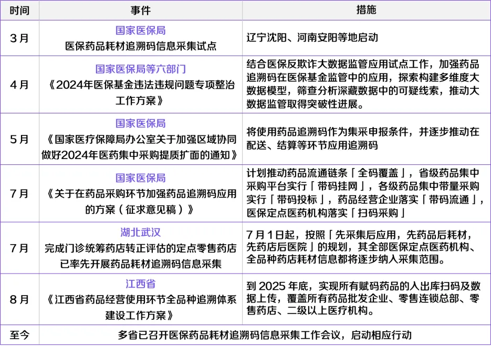Select the 至今 cell in last row
This screenshot has width=491, height=346.
point(19,335)
